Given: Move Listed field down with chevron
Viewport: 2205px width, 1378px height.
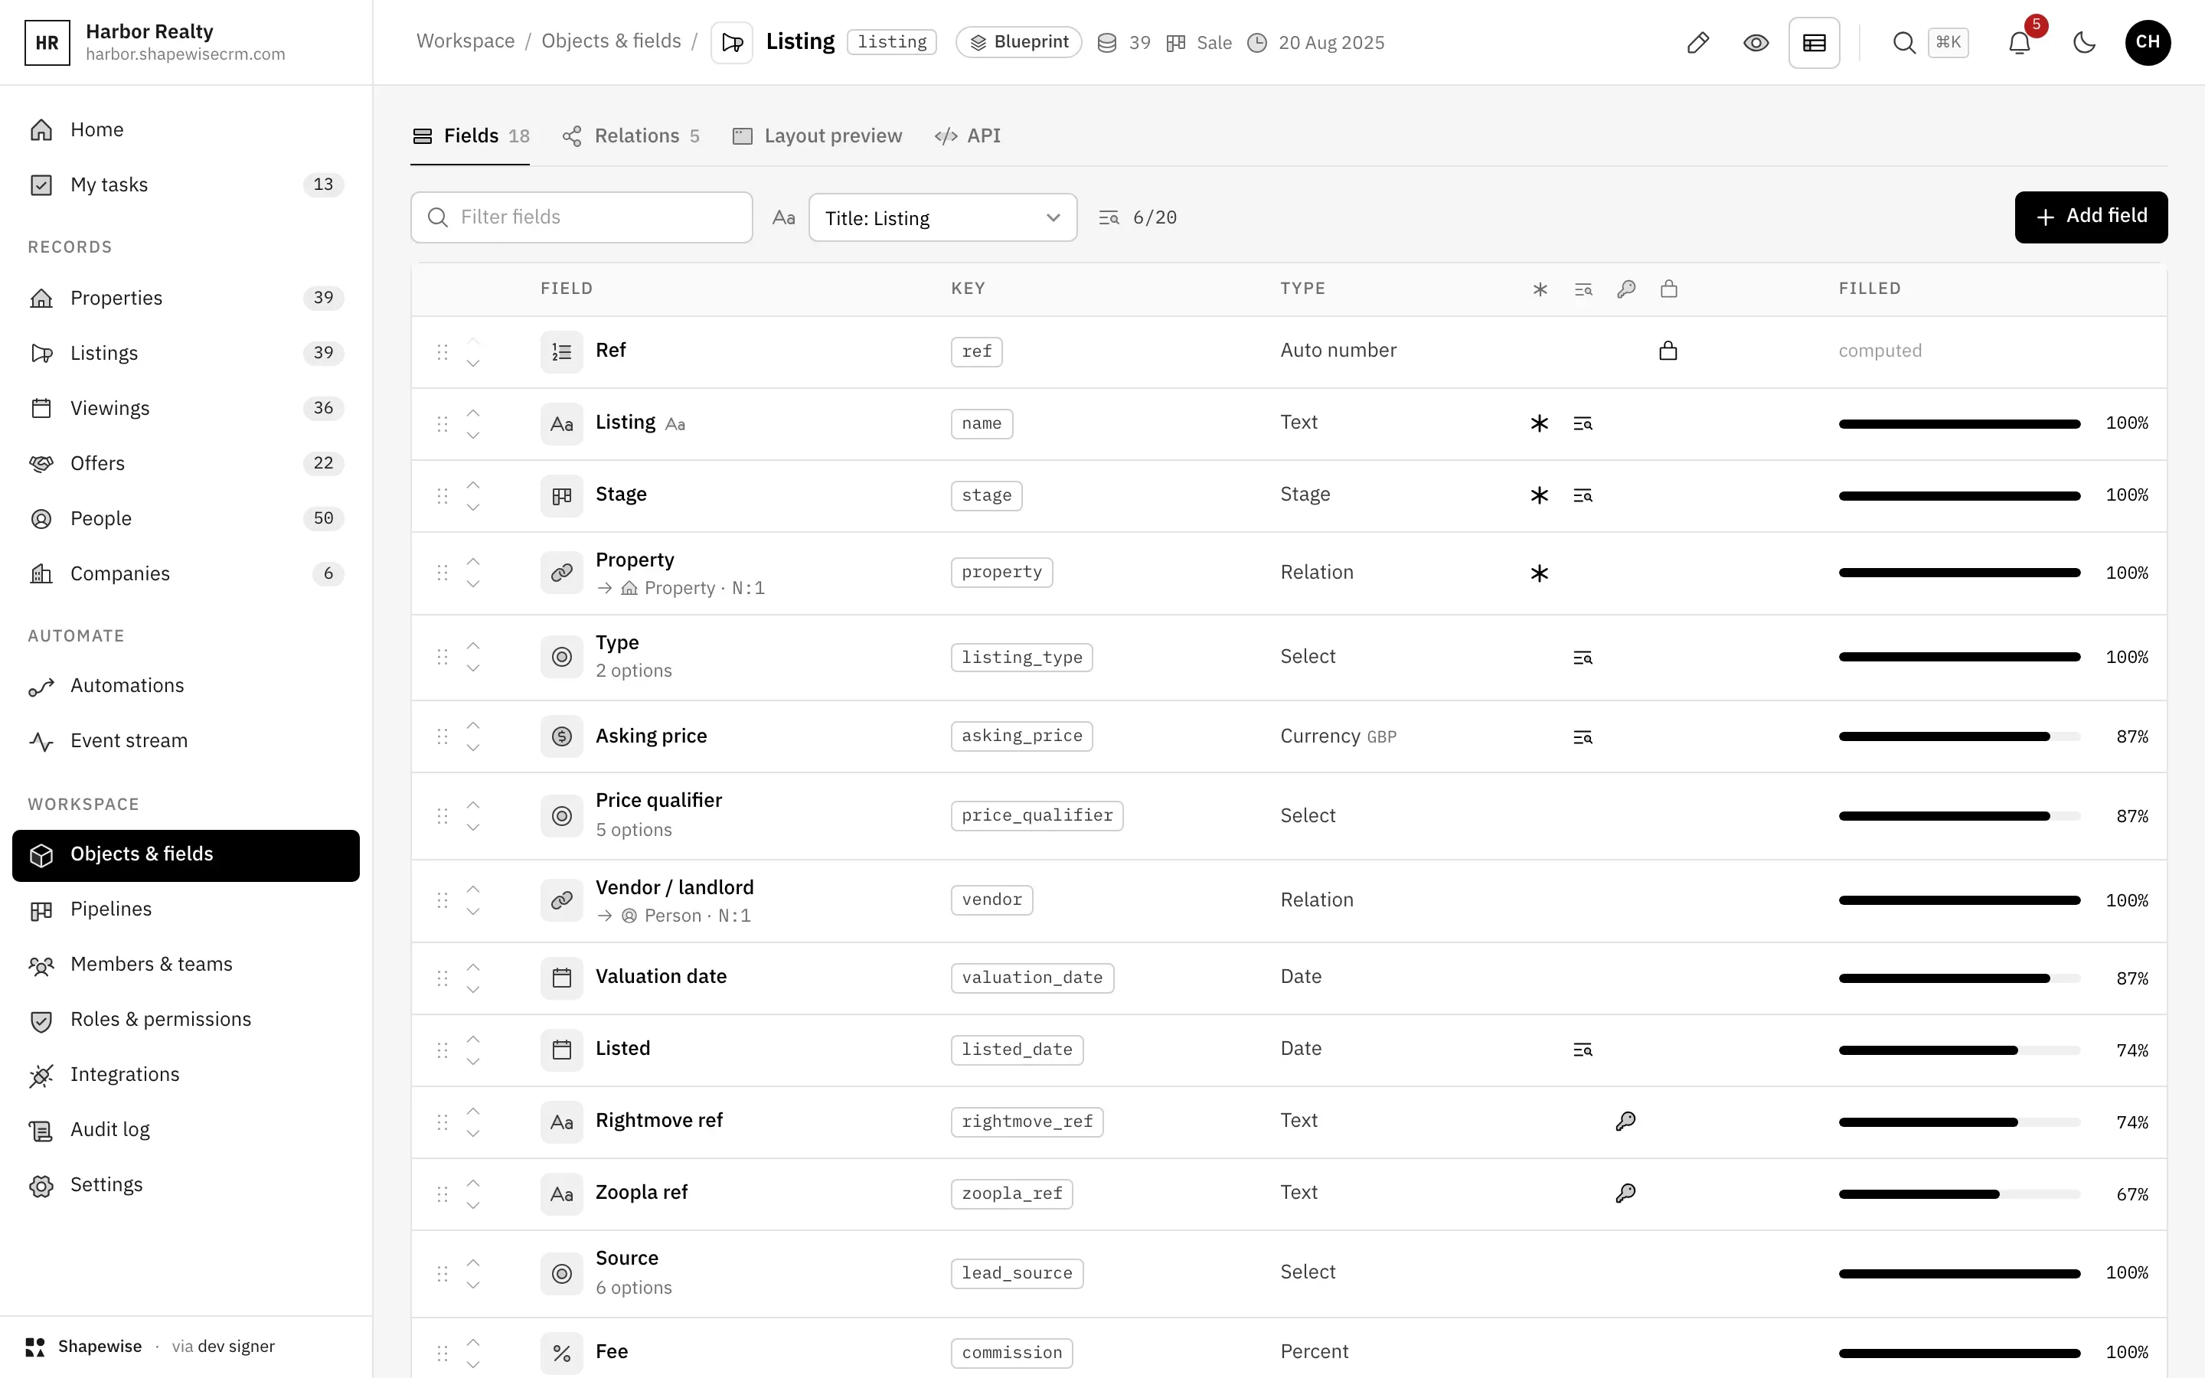Looking at the screenshot, I should pyautogui.click(x=473, y=1062).
